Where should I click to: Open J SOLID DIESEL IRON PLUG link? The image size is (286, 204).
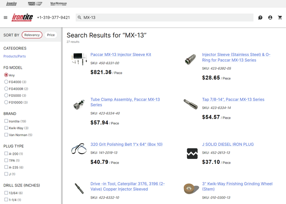pos(228,144)
